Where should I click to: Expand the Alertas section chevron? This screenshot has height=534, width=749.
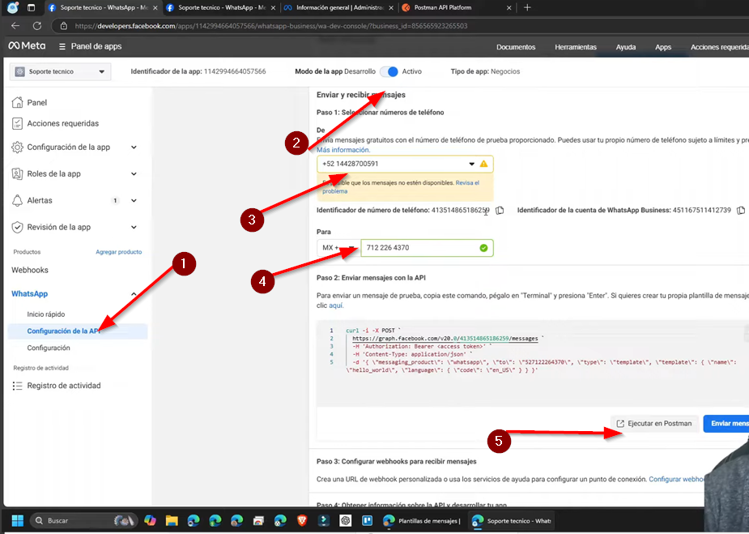[x=134, y=201]
